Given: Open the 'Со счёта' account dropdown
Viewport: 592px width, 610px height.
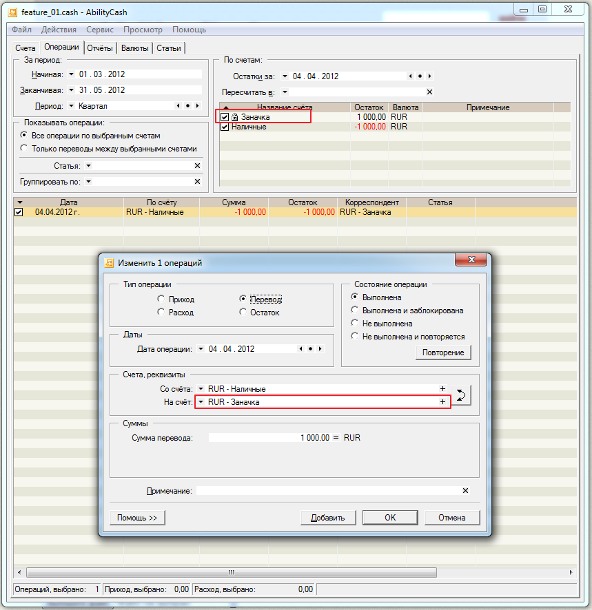Looking at the screenshot, I should pyautogui.click(x=201, y=389).
